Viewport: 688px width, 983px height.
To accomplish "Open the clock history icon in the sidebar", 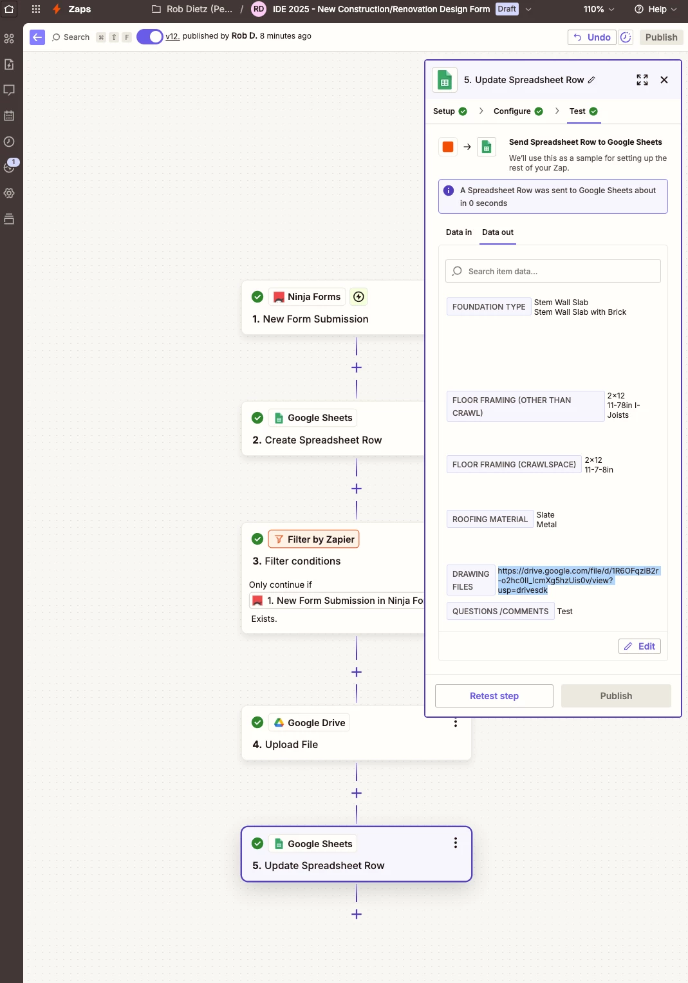I will (9, 142).
